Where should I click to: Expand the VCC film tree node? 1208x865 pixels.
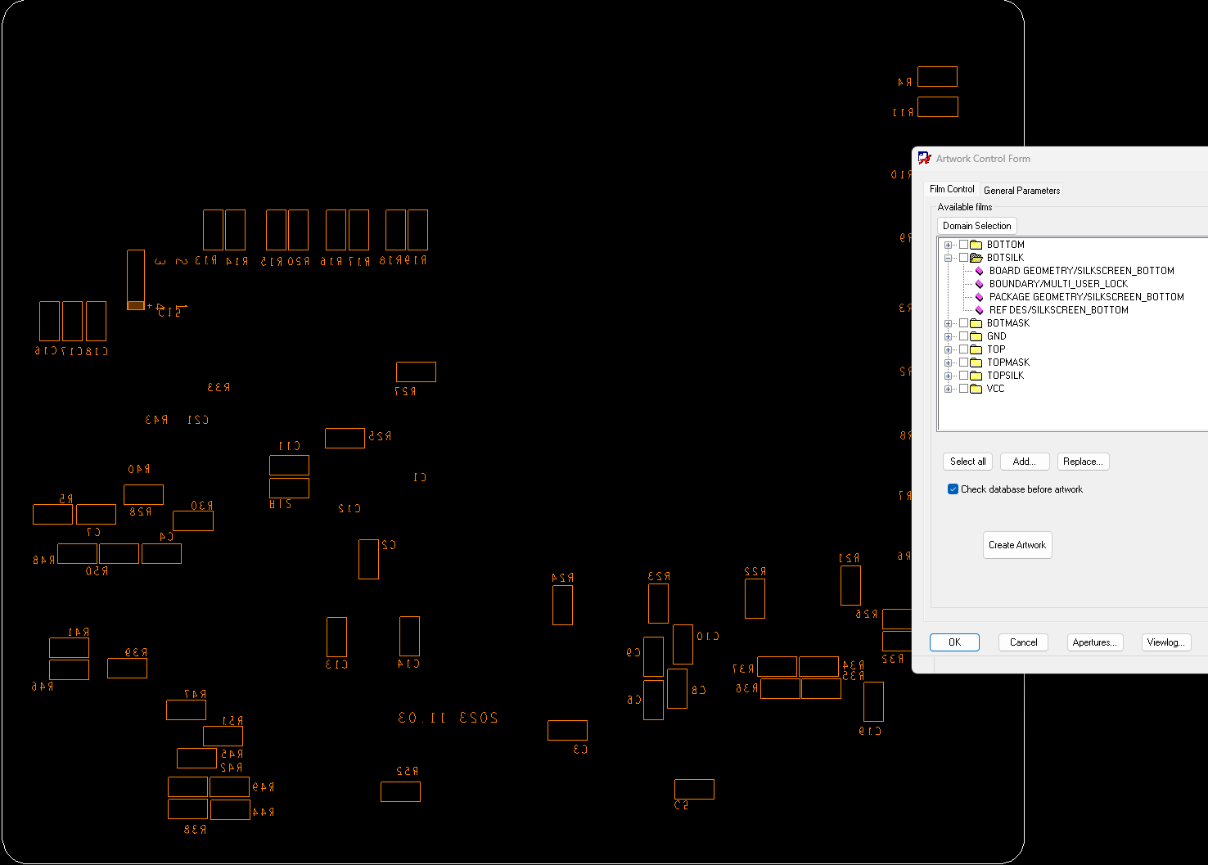(948, 389)
